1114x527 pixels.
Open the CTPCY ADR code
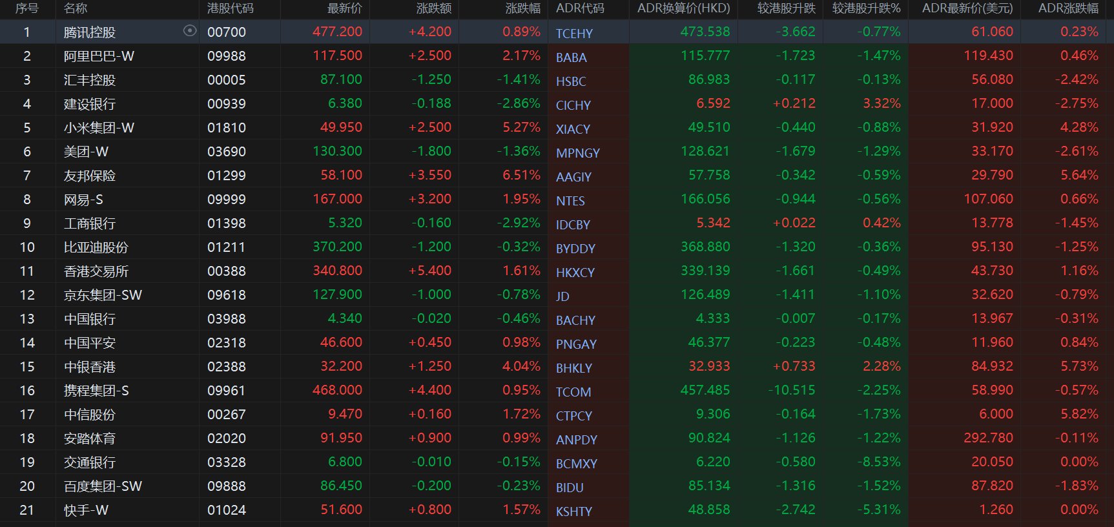574,416
